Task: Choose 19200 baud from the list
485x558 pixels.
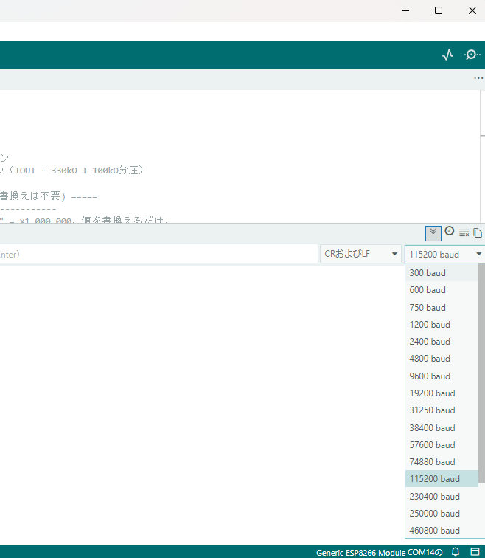Action: [442, 393]
